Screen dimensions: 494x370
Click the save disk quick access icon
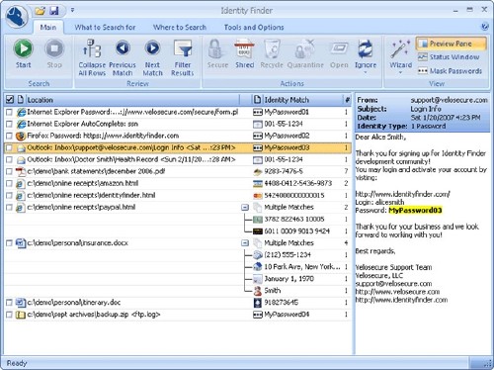[x=53, y=11]
